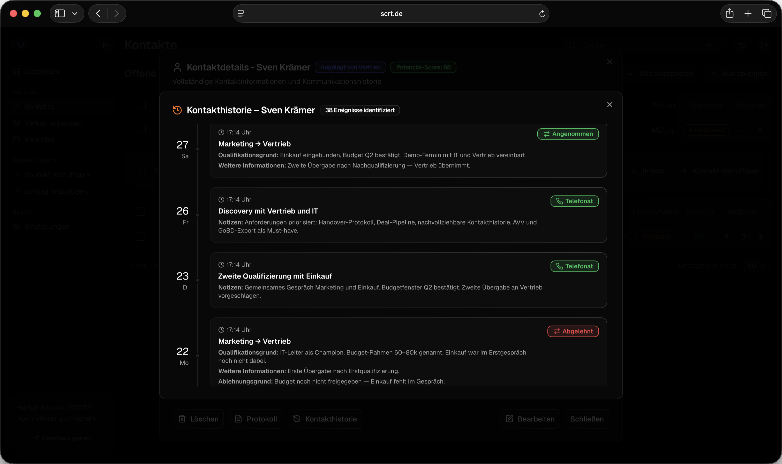Image resolution: width=782 pixels, height=464 pixels.
Task: Click the 38 Ereignisse identifiziert badge
Action: point(360,110)
